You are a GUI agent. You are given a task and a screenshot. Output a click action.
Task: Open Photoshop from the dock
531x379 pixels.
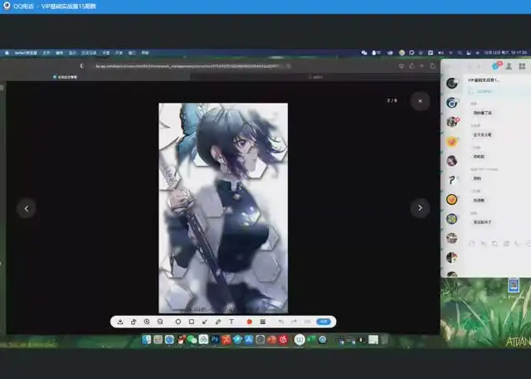(x=214, y=339)
